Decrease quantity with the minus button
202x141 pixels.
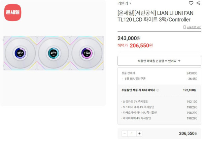click(x=124, y=134)
